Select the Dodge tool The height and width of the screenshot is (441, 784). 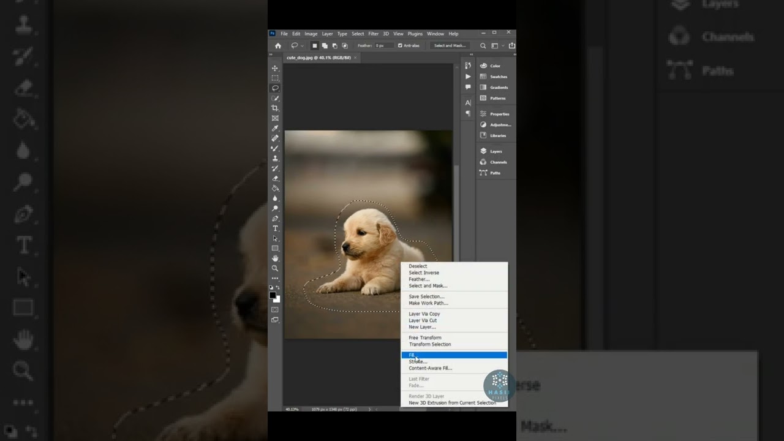coord(275,208)
